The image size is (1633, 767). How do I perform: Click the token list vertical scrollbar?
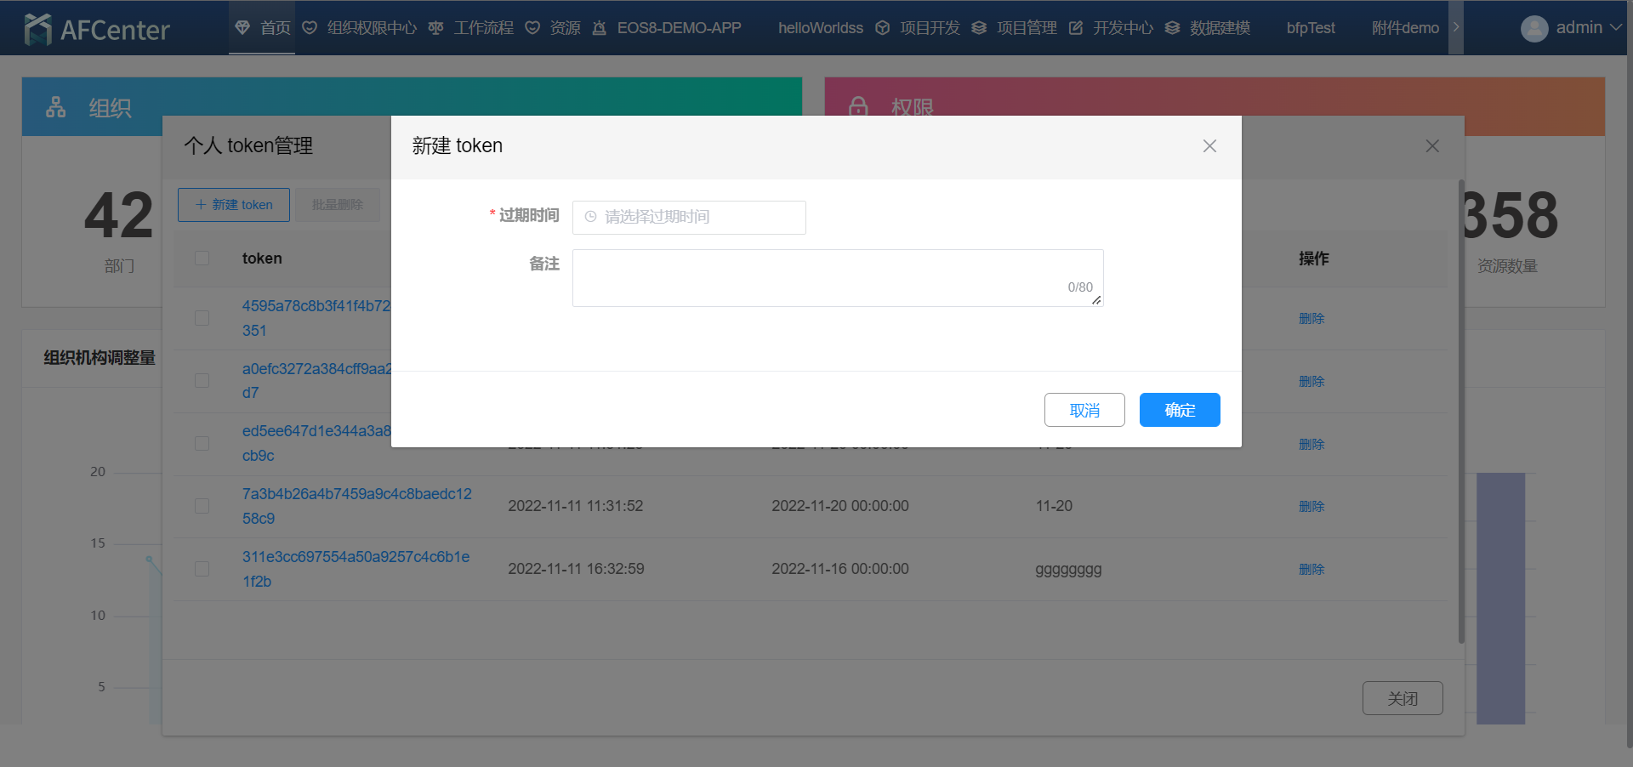point(1461,408)
